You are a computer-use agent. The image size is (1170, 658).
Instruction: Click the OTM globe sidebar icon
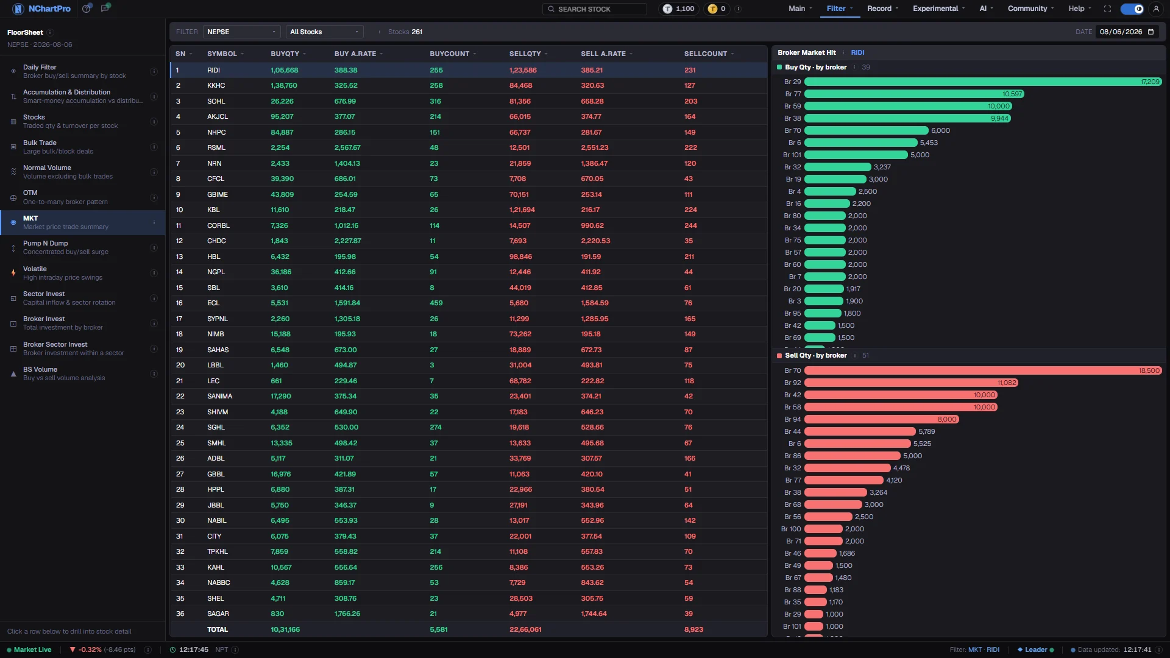tap(13, 197)
